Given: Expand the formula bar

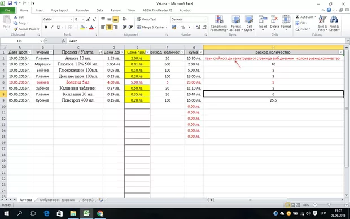Looking at the screenshot, I should click(348, 41).
